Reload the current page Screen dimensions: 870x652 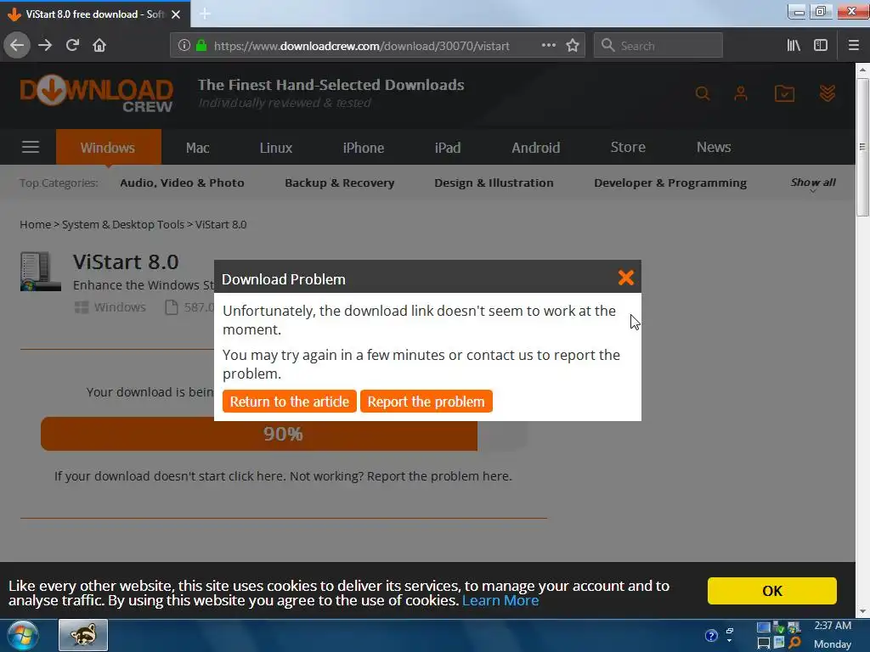pos(72,46)
